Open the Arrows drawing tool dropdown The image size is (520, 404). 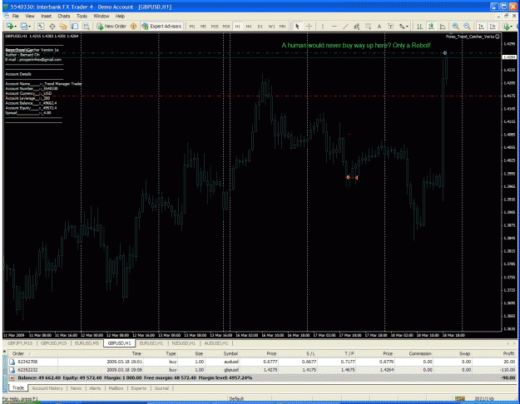[x=404, y=26]
